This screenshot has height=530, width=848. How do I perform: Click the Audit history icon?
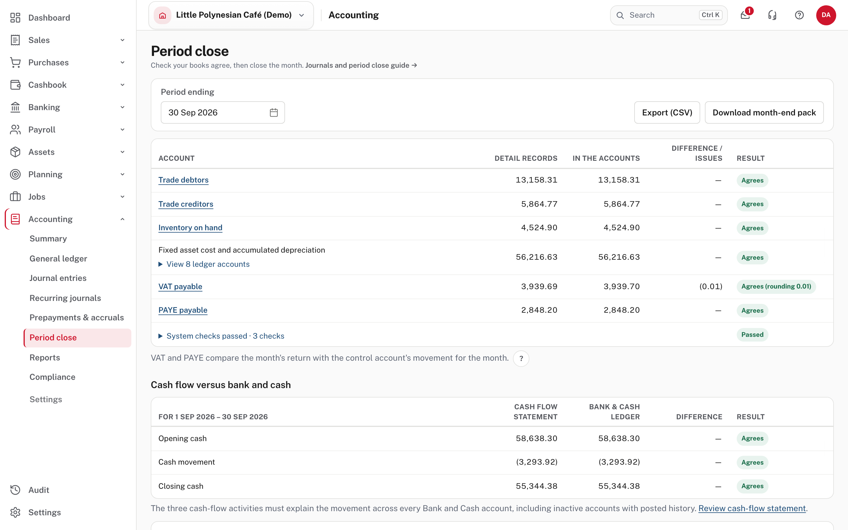15,490
